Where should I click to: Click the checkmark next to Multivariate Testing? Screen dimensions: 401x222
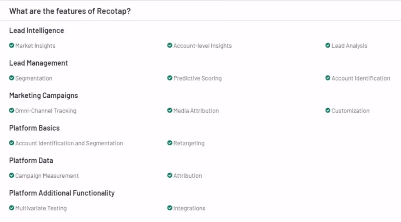pos(12,208)
